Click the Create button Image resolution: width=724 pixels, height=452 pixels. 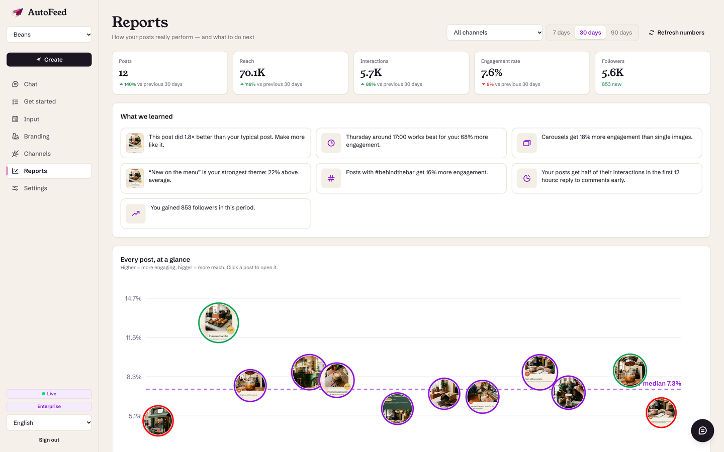[49, 60]
